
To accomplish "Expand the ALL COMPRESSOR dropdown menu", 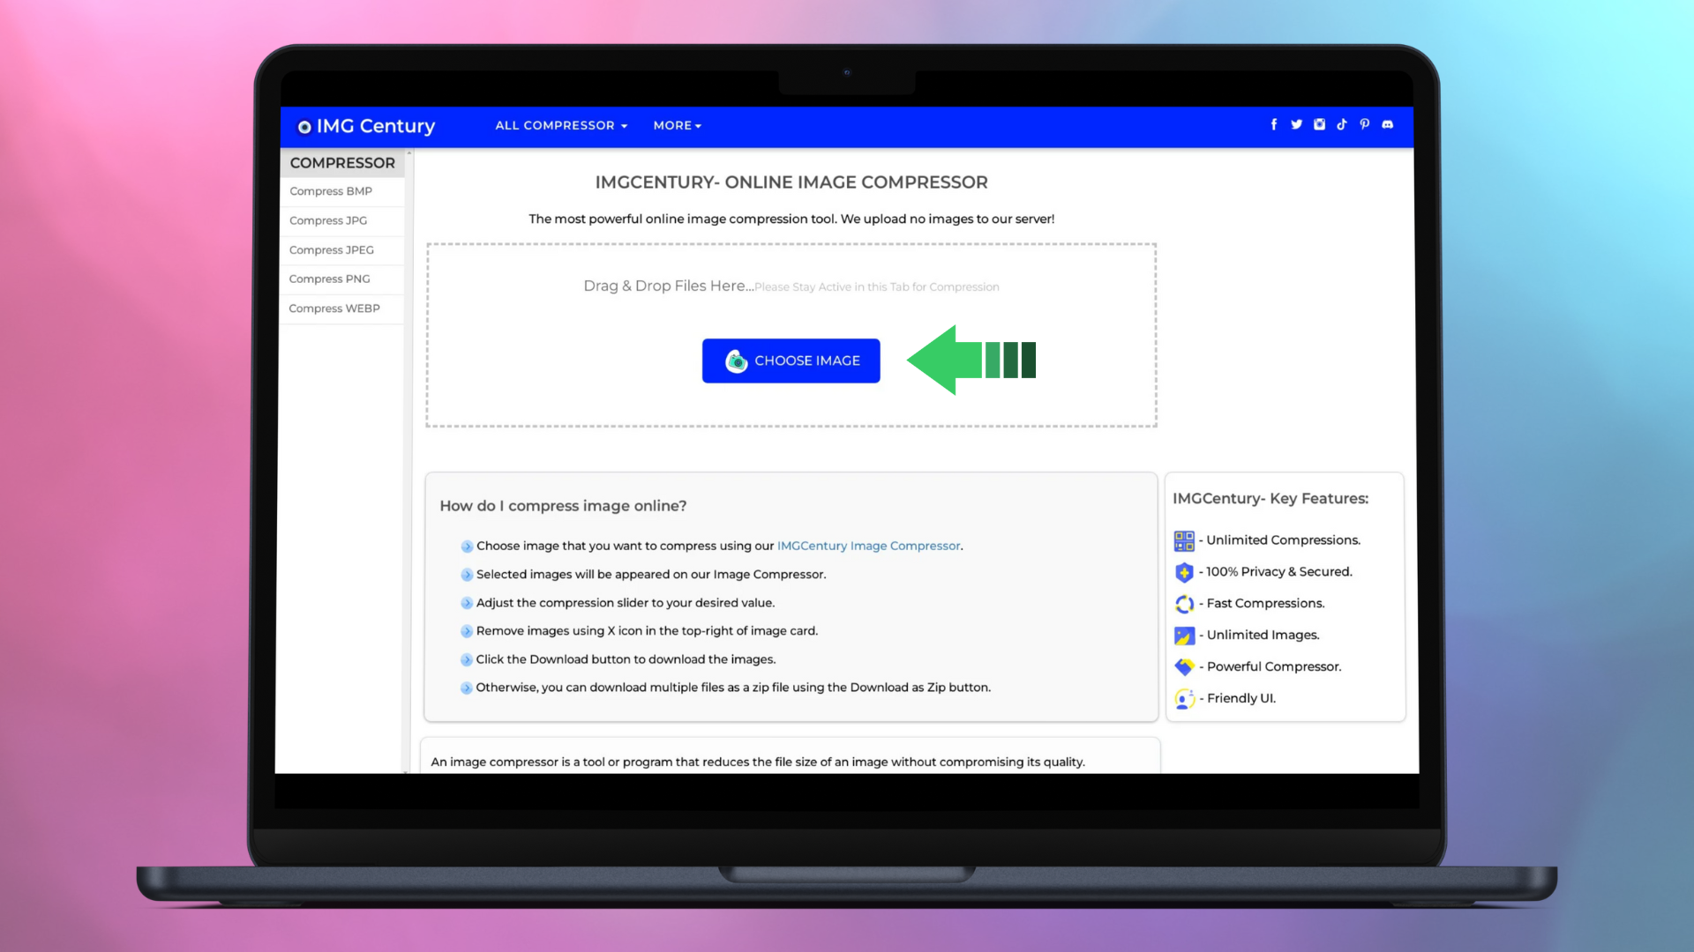I will pos(559,124).
